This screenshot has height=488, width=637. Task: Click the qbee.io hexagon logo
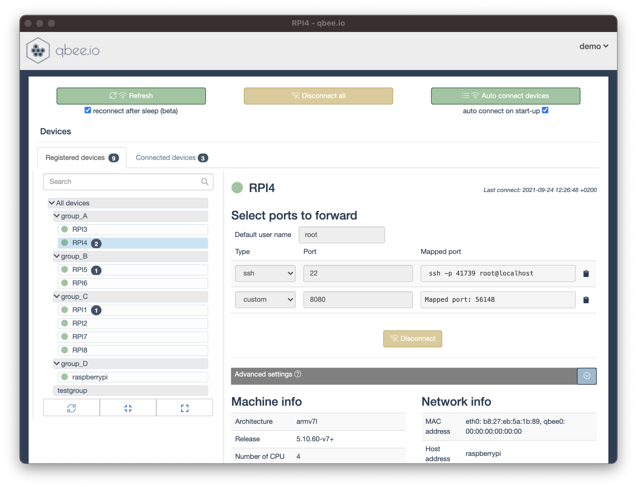(38, 50)
